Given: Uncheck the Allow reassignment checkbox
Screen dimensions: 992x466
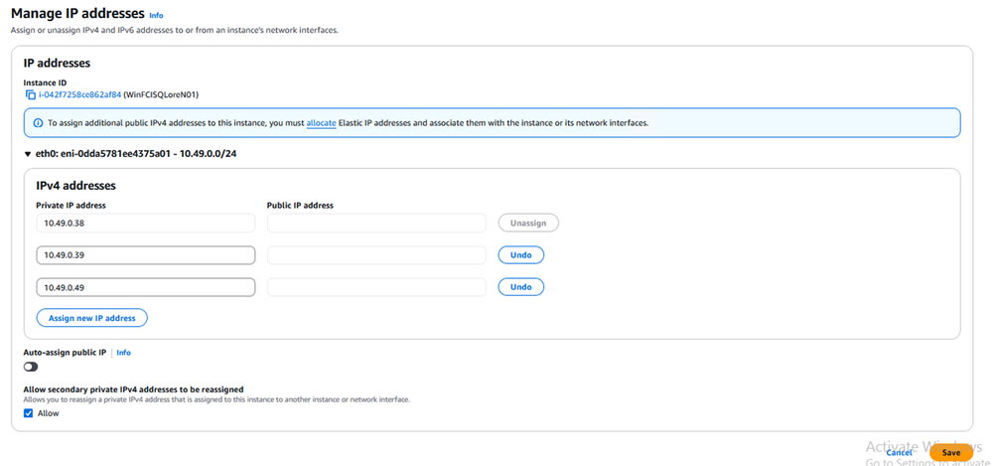Looking at the screenshot, I should 29,413.
